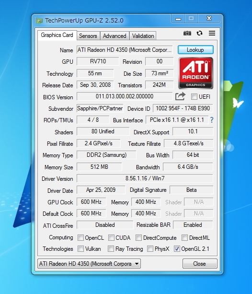Viewport: 252px width, 294px height.
Task: Click the Bus Width value 64 bit
Action: coord(193,155)
